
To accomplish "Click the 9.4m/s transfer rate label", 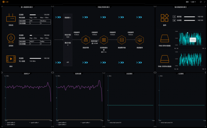I will 95,35.
